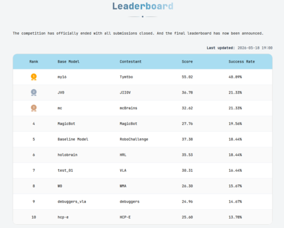Click rank number 4
This screenshot has width=284, height=228.
coord(33,124)
